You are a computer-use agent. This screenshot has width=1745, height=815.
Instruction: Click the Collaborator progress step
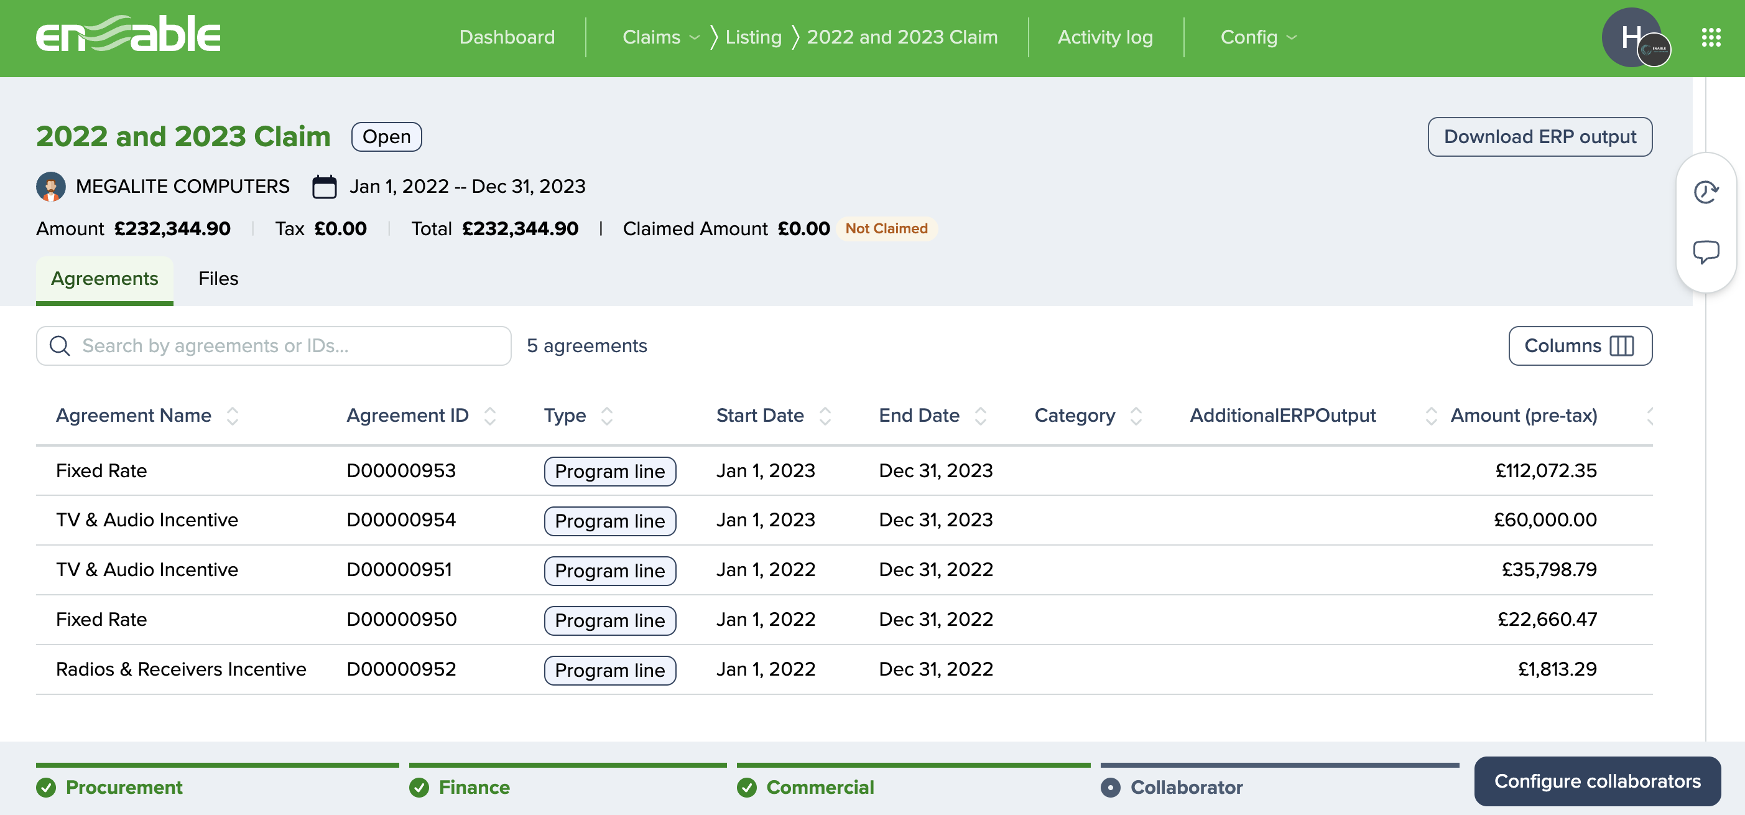coord(1185,787)
